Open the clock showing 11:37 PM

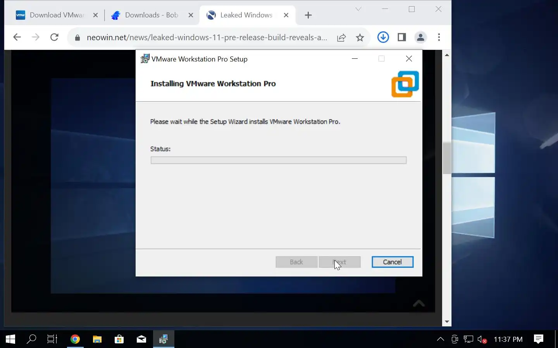(x=508, y=339)
